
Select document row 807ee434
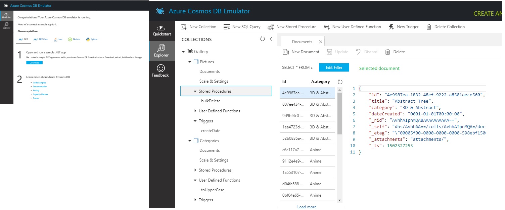click(x=307, y=104)
